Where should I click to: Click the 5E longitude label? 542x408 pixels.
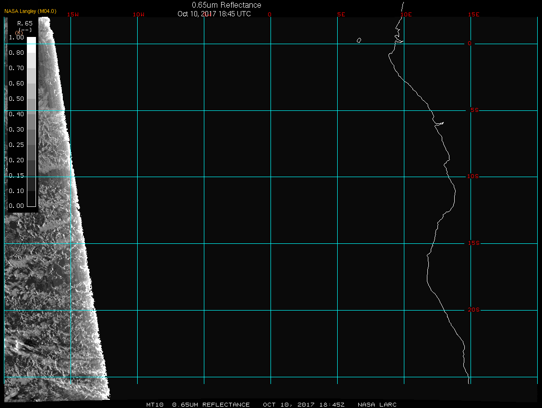341,14
